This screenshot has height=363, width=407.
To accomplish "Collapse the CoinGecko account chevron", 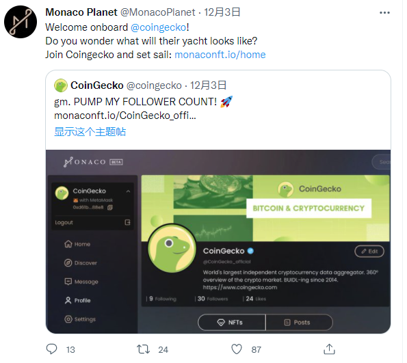I will click(x=128, y=191).
